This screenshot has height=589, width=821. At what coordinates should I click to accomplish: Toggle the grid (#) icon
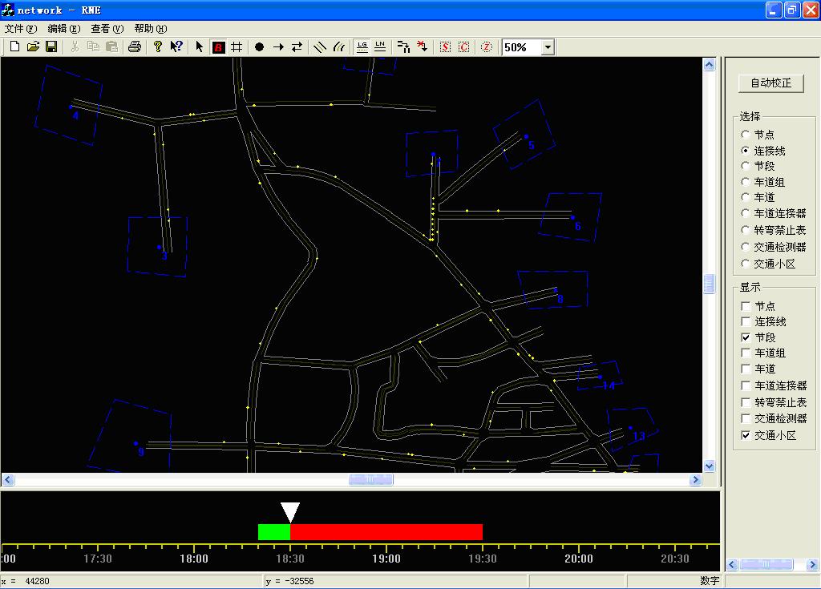237,47
